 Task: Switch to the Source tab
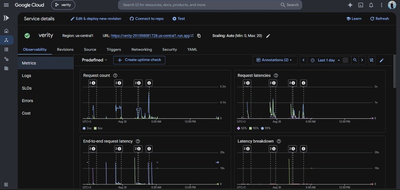(x=90, y=50)
